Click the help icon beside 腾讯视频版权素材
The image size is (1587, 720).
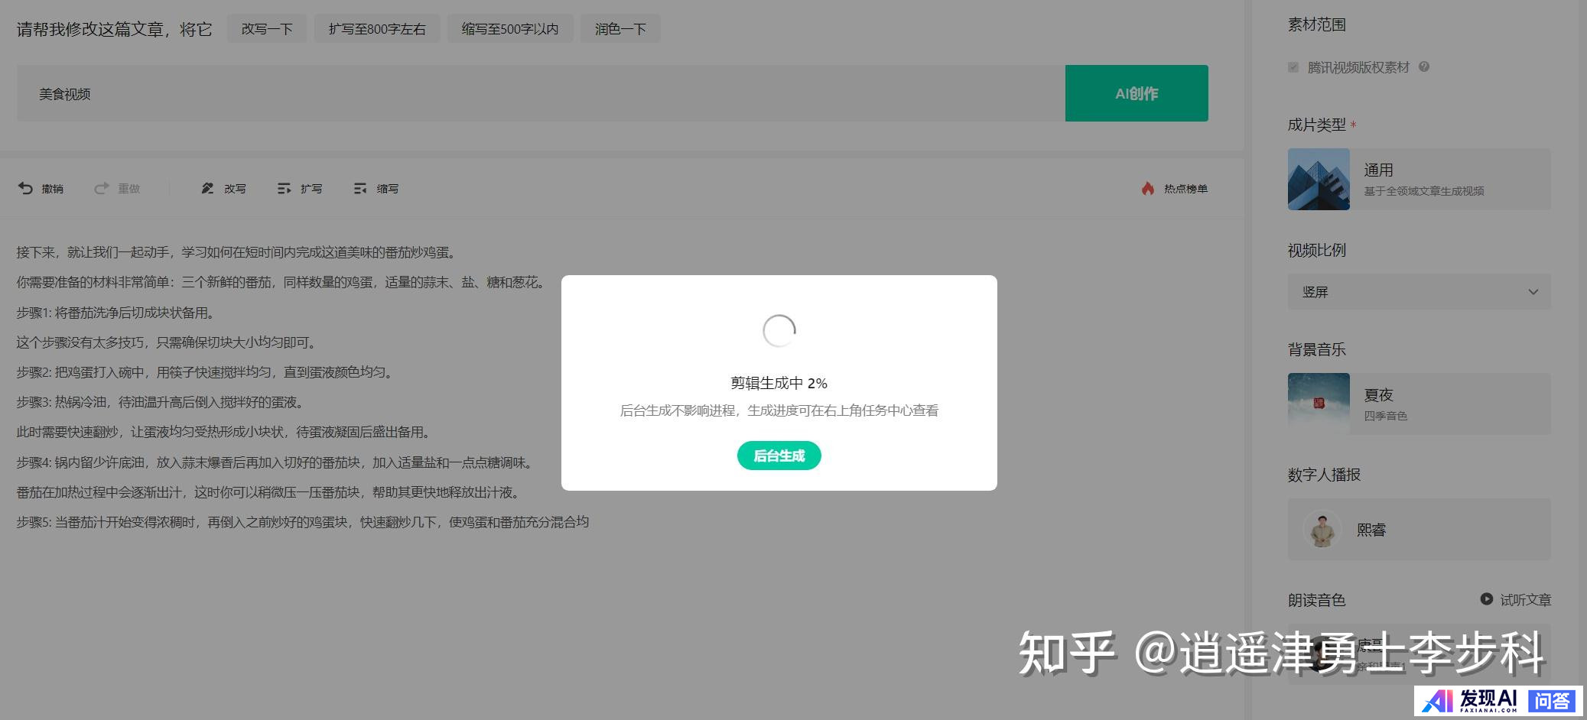click(1423, 66)
